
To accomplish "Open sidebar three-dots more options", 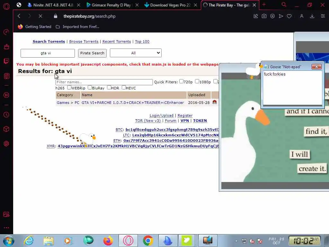I will coord(6,228).
